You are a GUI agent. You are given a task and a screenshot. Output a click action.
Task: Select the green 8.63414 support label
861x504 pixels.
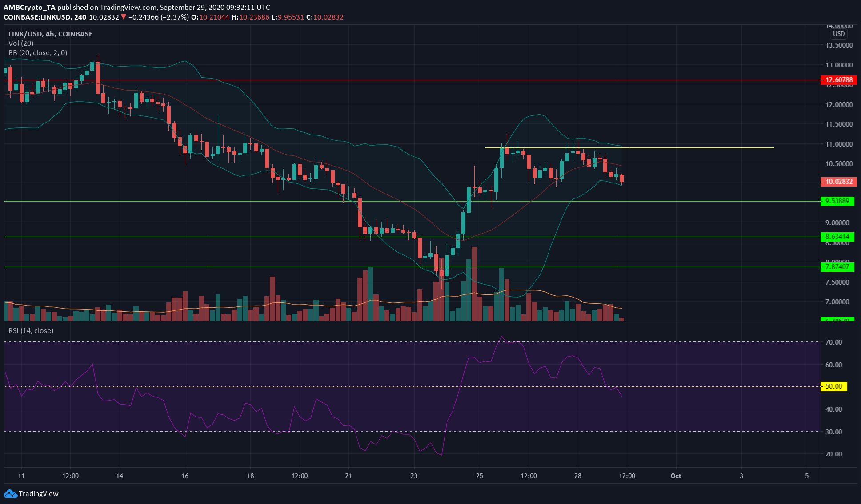(837, 237)
